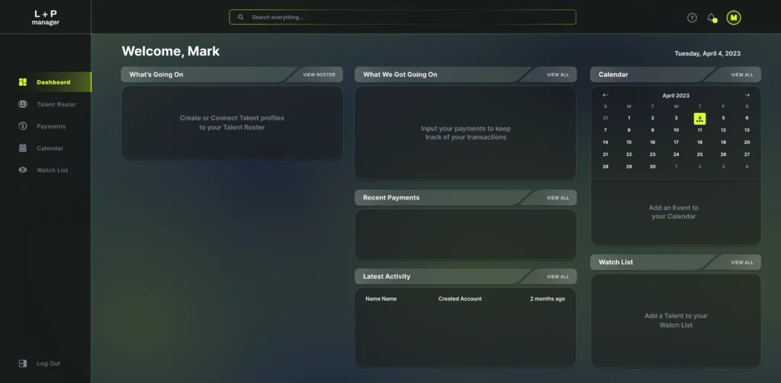781x383 pixels.
Task: Select April 18 on the calendar
Action: coord(700,142)
